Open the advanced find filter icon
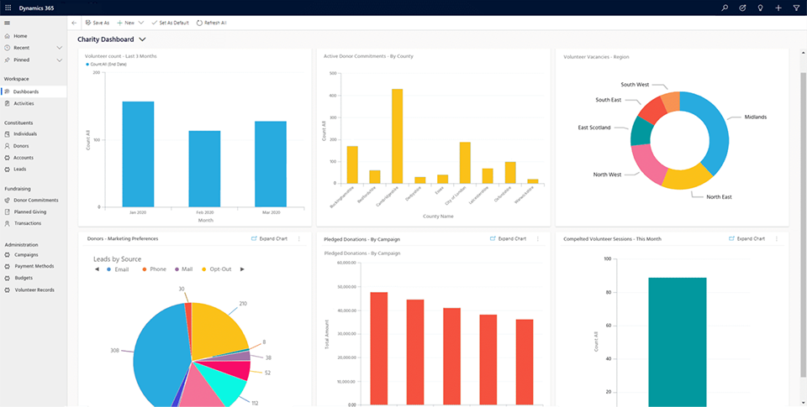This screenshot has width=807, height=407. [x=796, y=8]
